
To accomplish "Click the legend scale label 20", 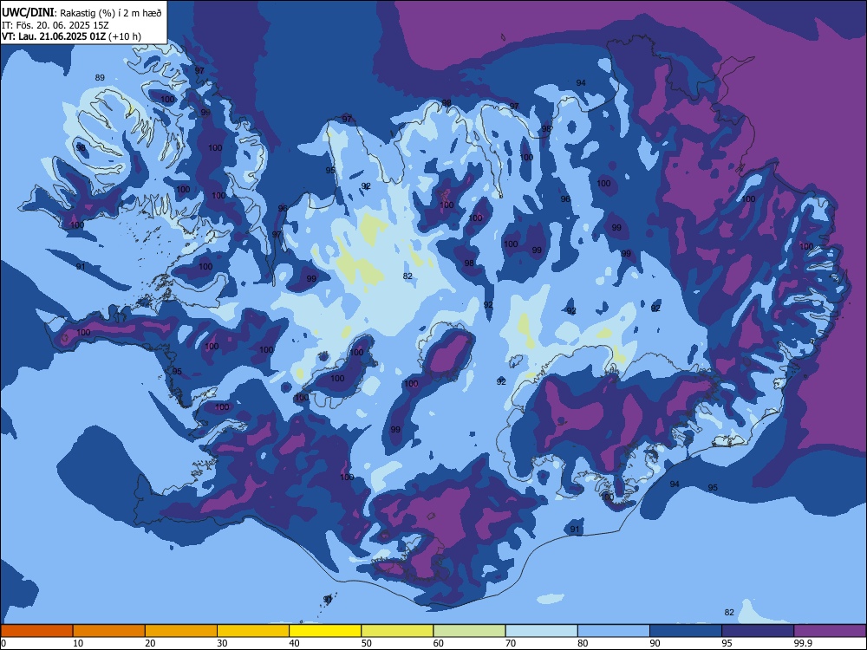I will pyautogui.click(x=150, y=643).
